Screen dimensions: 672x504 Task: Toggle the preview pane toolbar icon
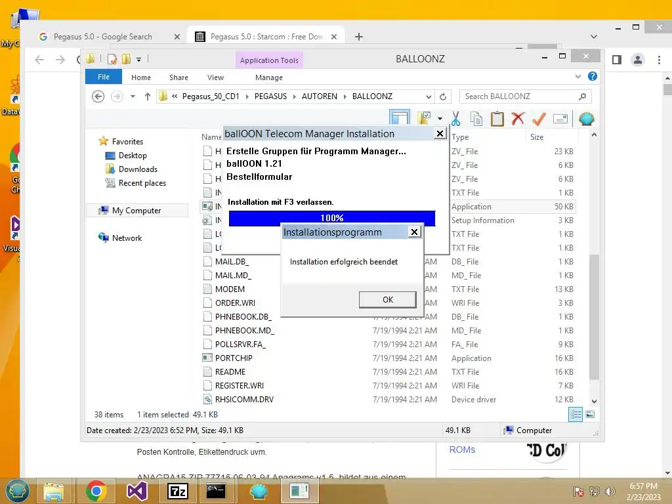400,118
